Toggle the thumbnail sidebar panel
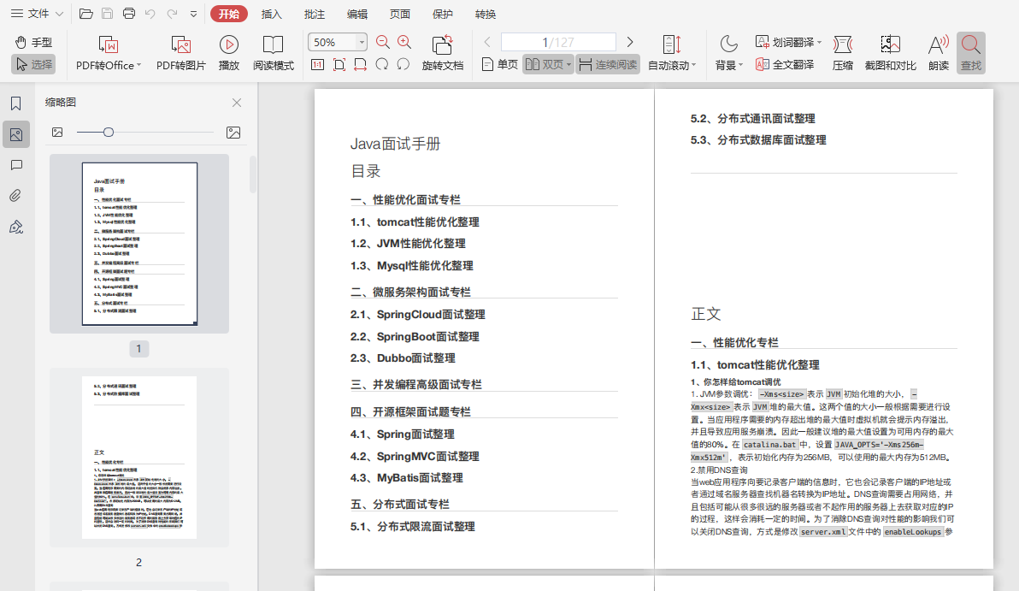The height and width of the screenshot is (591, 1019). point(16,134)
